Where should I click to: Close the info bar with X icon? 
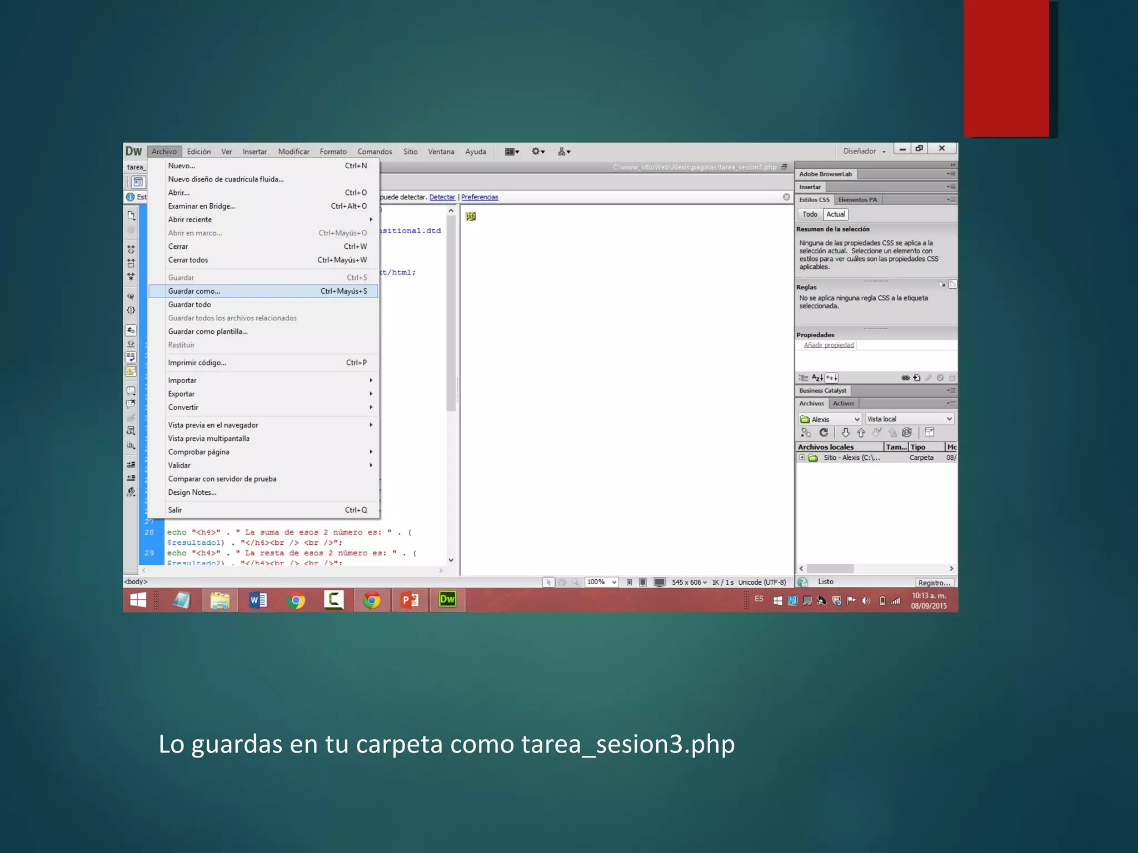point(786,197)
